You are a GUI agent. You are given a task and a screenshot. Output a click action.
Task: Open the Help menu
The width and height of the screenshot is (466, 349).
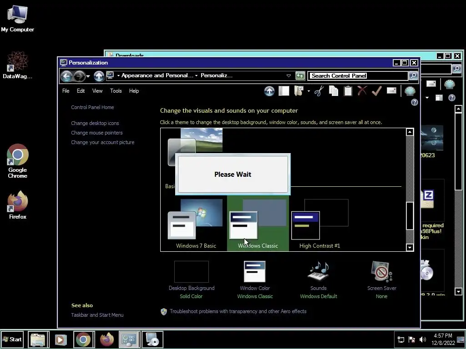click(134, 91)
